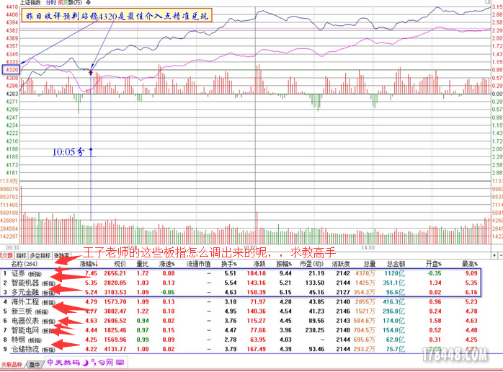Select the 多元金融 (板指) row

241,293
